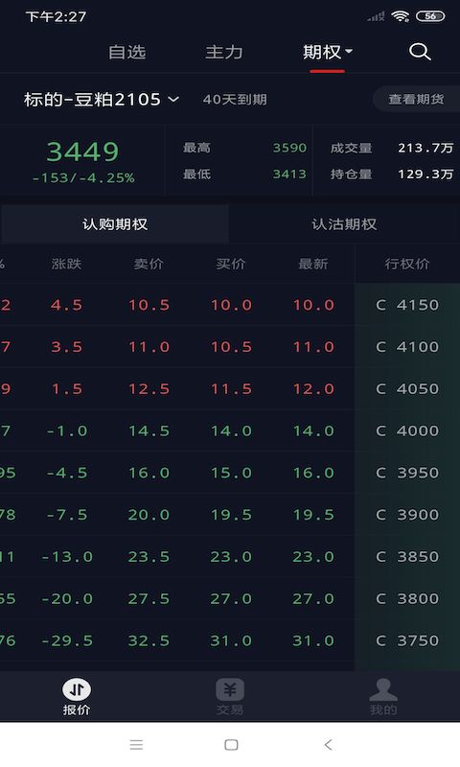
Task: Sort by the 涨跌 column header
Action: tap(66, 265)
